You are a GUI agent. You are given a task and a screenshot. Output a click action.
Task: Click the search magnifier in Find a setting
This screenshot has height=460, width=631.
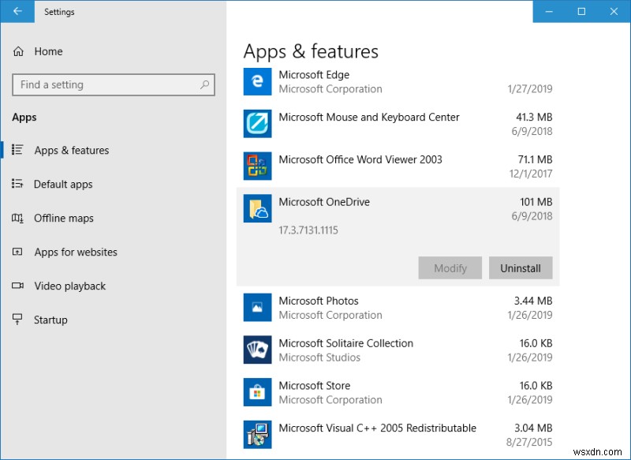(203, 84)
